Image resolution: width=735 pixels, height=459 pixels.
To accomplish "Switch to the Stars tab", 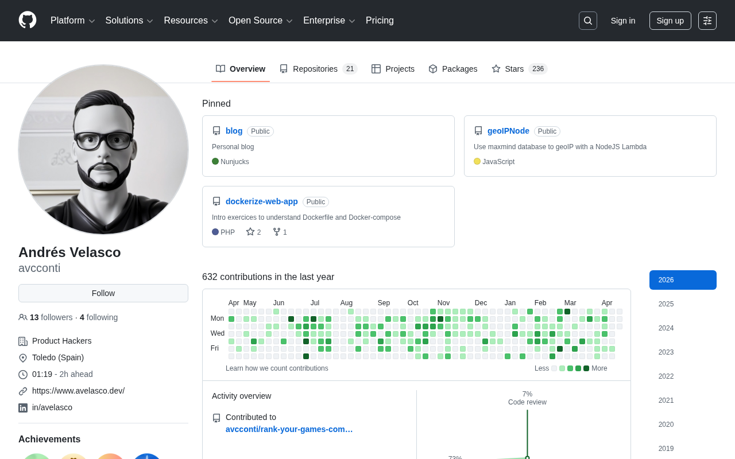I will tap(520, 69).
